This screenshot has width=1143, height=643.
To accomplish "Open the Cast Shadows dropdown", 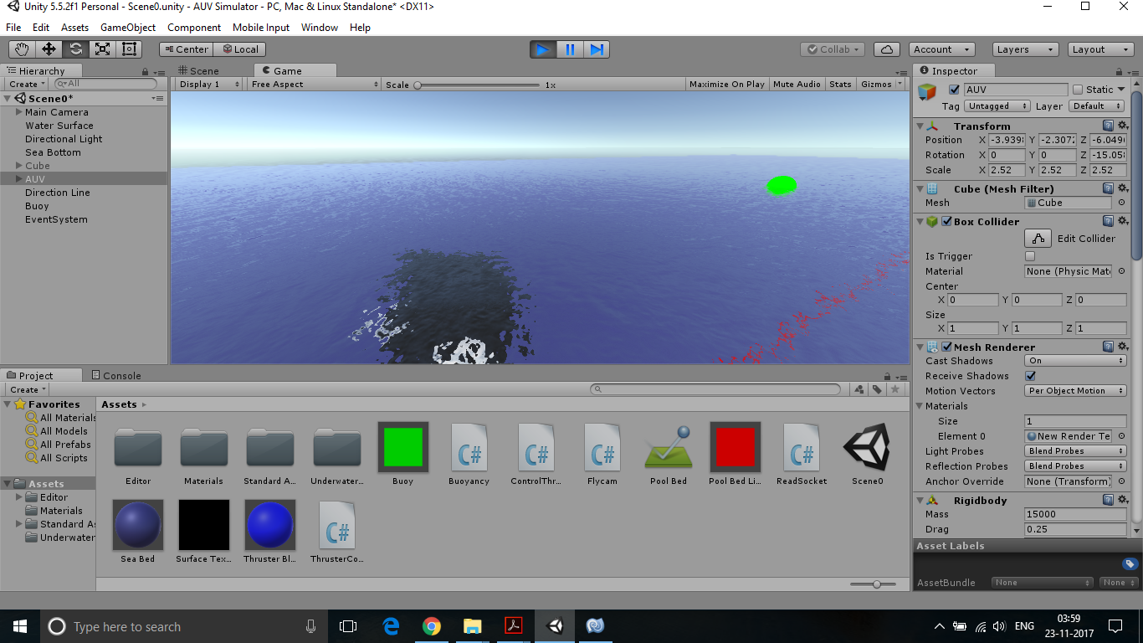I will pos(1075,359).
